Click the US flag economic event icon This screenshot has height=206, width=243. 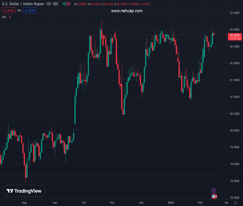(x=214, y=196)
